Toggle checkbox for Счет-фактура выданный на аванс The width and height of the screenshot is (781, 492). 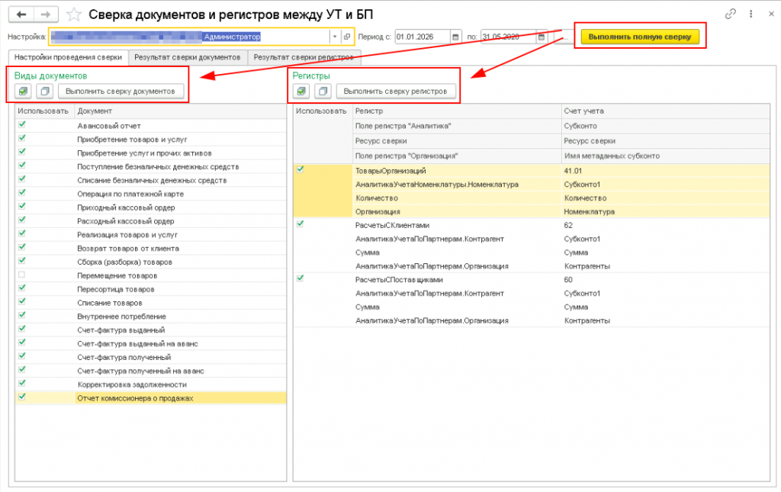[x=22, y=342]
